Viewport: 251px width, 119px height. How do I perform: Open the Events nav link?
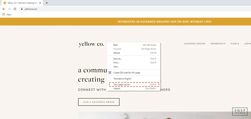235,43
